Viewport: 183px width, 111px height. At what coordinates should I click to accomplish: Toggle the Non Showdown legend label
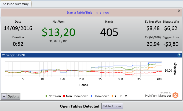click(x=77, y=96)
